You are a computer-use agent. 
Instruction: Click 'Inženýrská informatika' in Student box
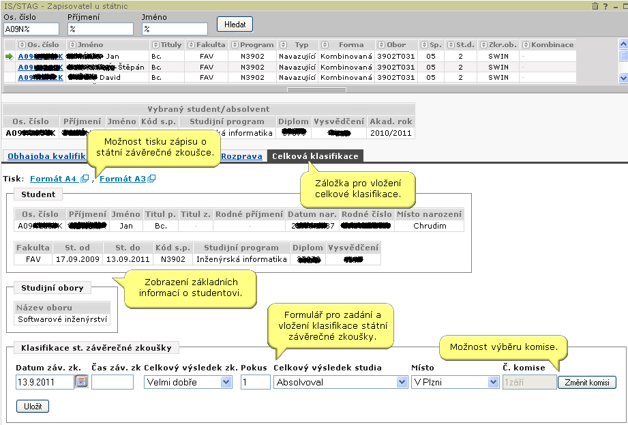[241, 259]
